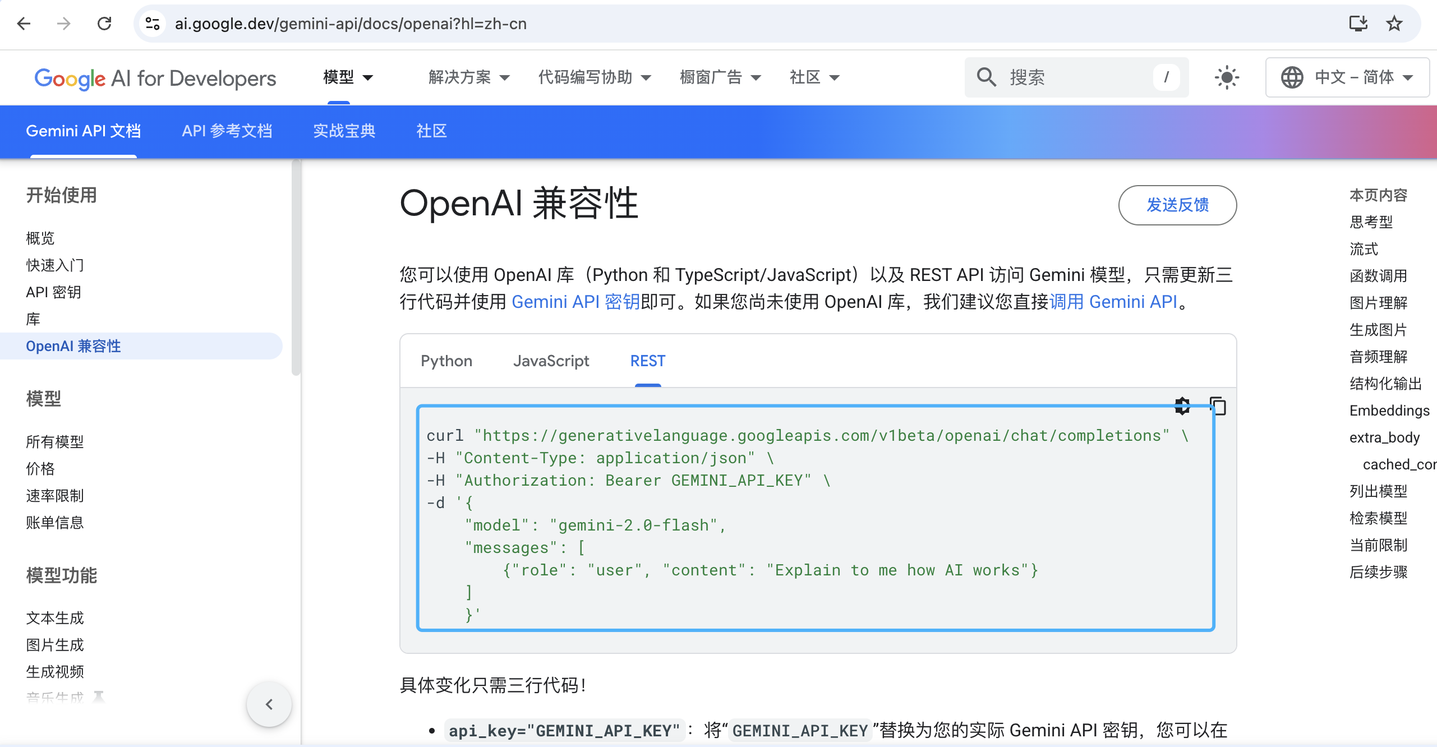
Task: Open 账单信息 sidebar item
Action: tap(55, 523)
